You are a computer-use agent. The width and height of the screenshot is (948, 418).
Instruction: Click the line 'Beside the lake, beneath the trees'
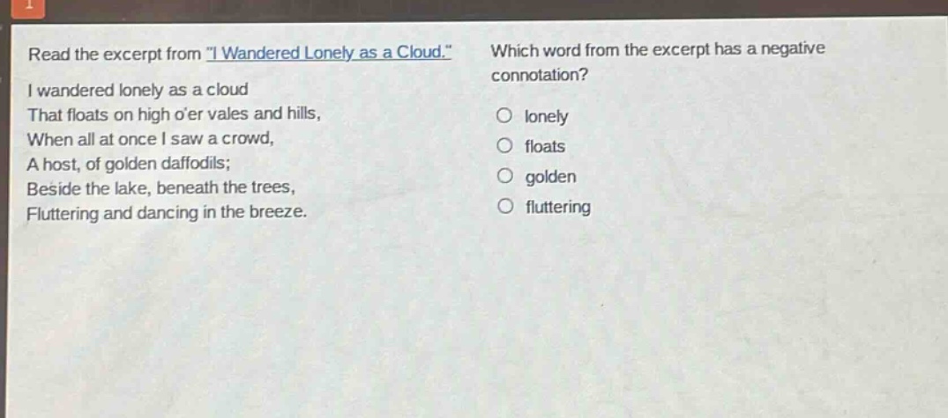click(161, 187)
